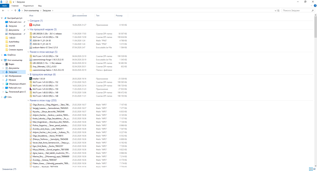The width and height of the screenshot is (317, 171).
Task: Collapse the В прошлом месяце (6) group
Action: coord(28,74)
